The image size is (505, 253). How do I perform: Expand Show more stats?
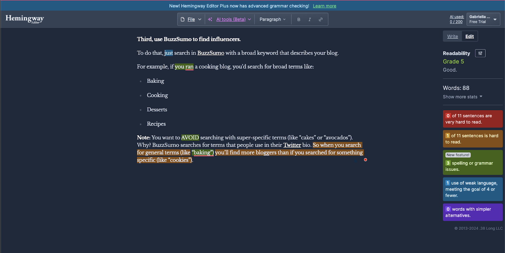click(x=462, y=97)
